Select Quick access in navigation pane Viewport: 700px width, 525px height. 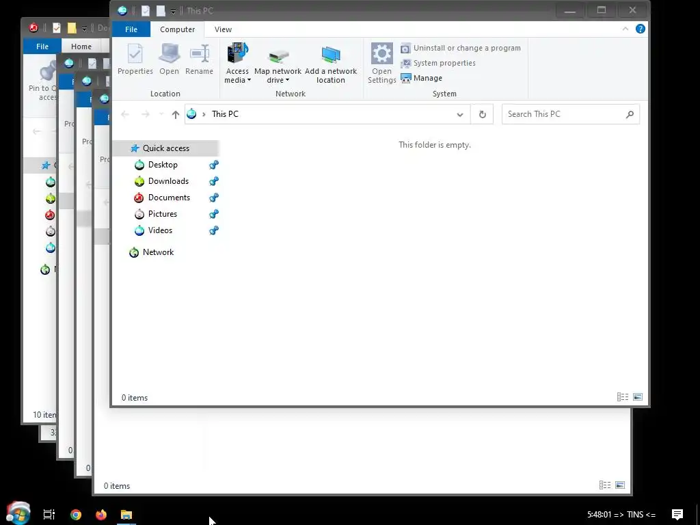(165, 148)
